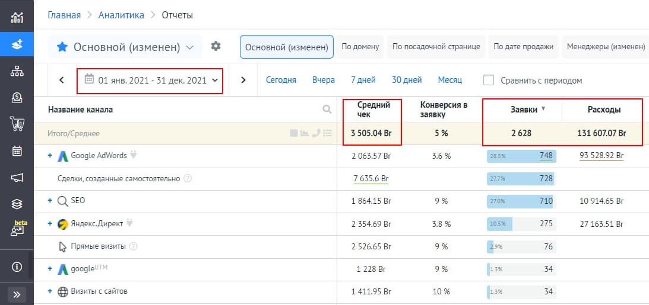
Task: Expand the Яндекс.Директ channel row
Action: (x=50, y=224)
